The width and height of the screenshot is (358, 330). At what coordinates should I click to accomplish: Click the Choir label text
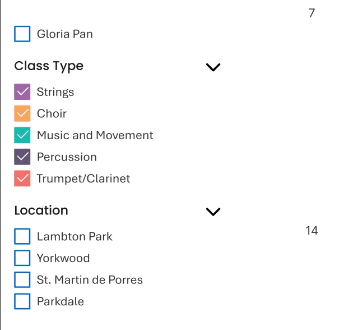tap(52, 114)
